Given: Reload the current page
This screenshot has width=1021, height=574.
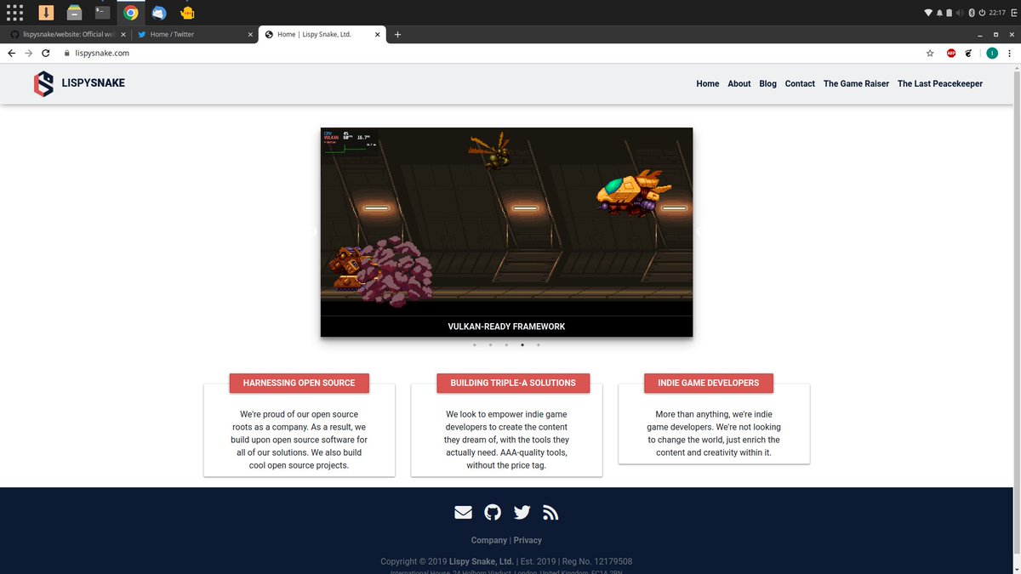Looking at the screenshot, I should click(x=45, y=53).
